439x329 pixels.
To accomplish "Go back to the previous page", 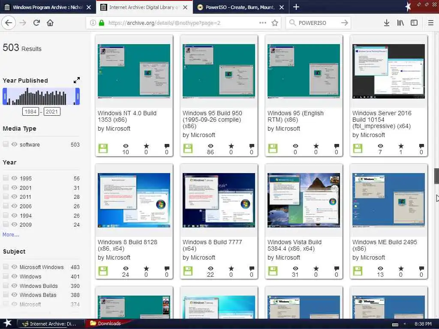I will click(x=9, y=23).
